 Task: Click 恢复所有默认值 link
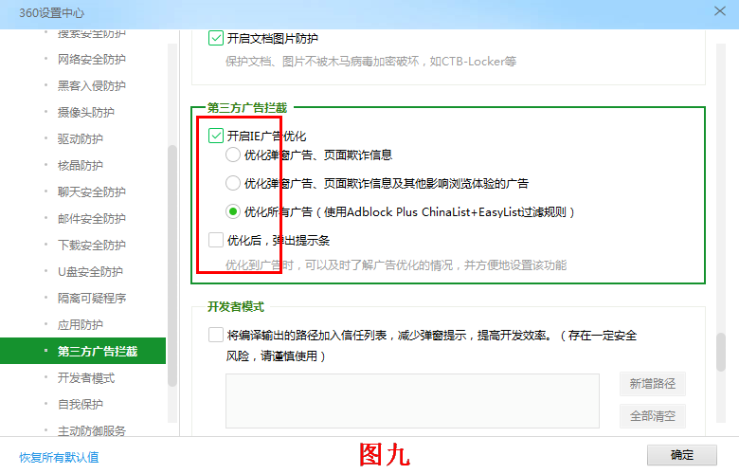(x=59, y=457)
